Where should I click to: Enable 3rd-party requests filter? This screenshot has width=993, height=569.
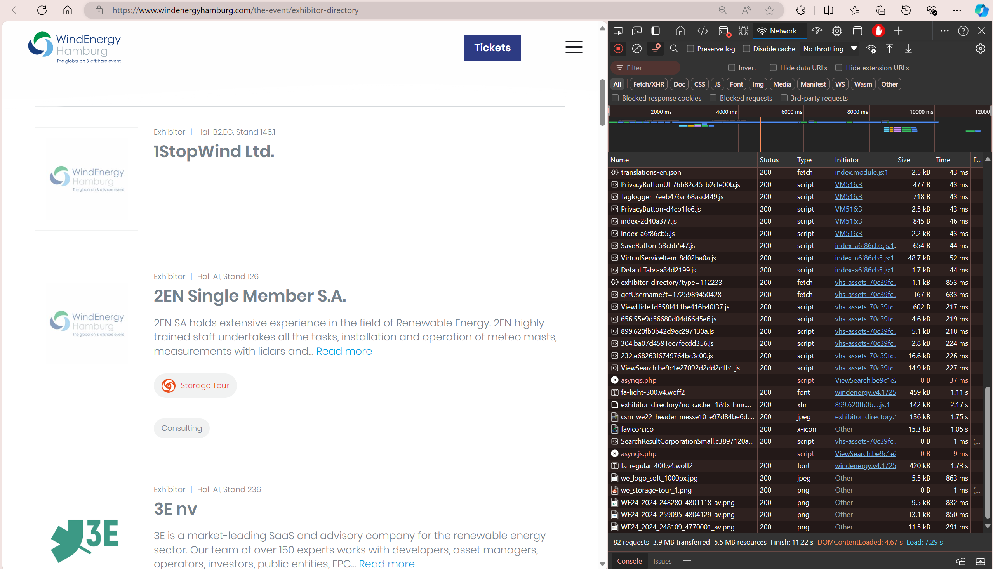coord(784,98)
